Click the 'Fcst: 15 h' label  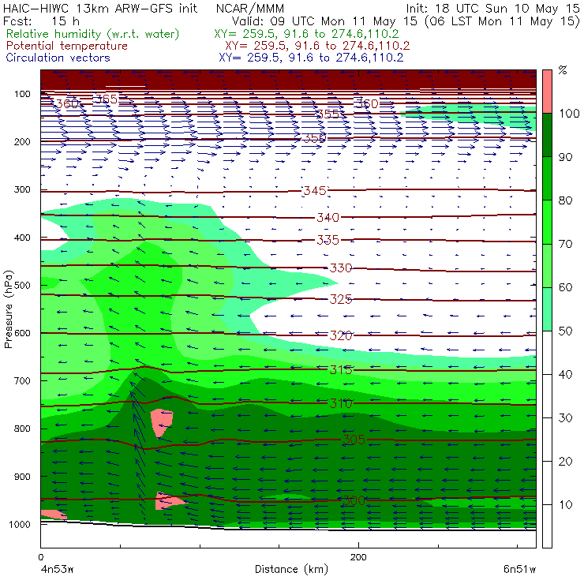(x=41, y=21)
